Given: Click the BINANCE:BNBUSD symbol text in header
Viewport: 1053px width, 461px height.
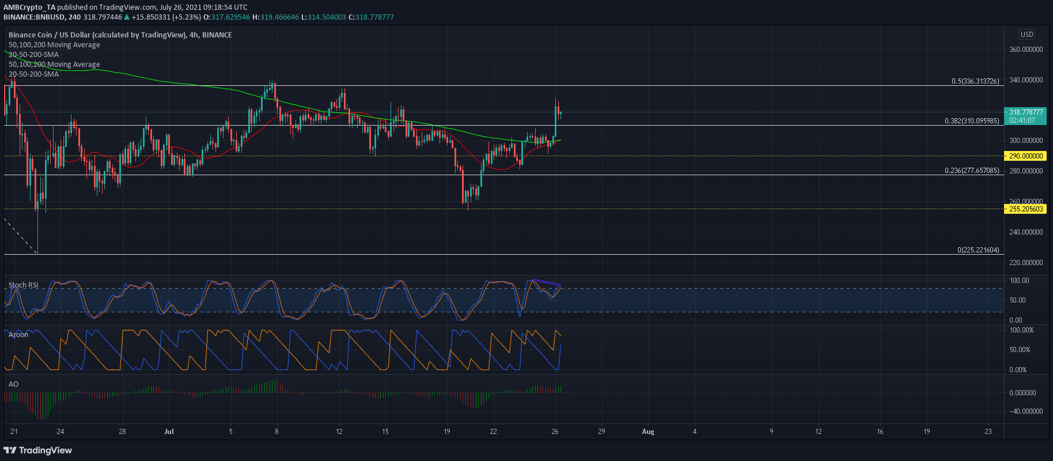Looking at the screenshot, I should [33, 17].
